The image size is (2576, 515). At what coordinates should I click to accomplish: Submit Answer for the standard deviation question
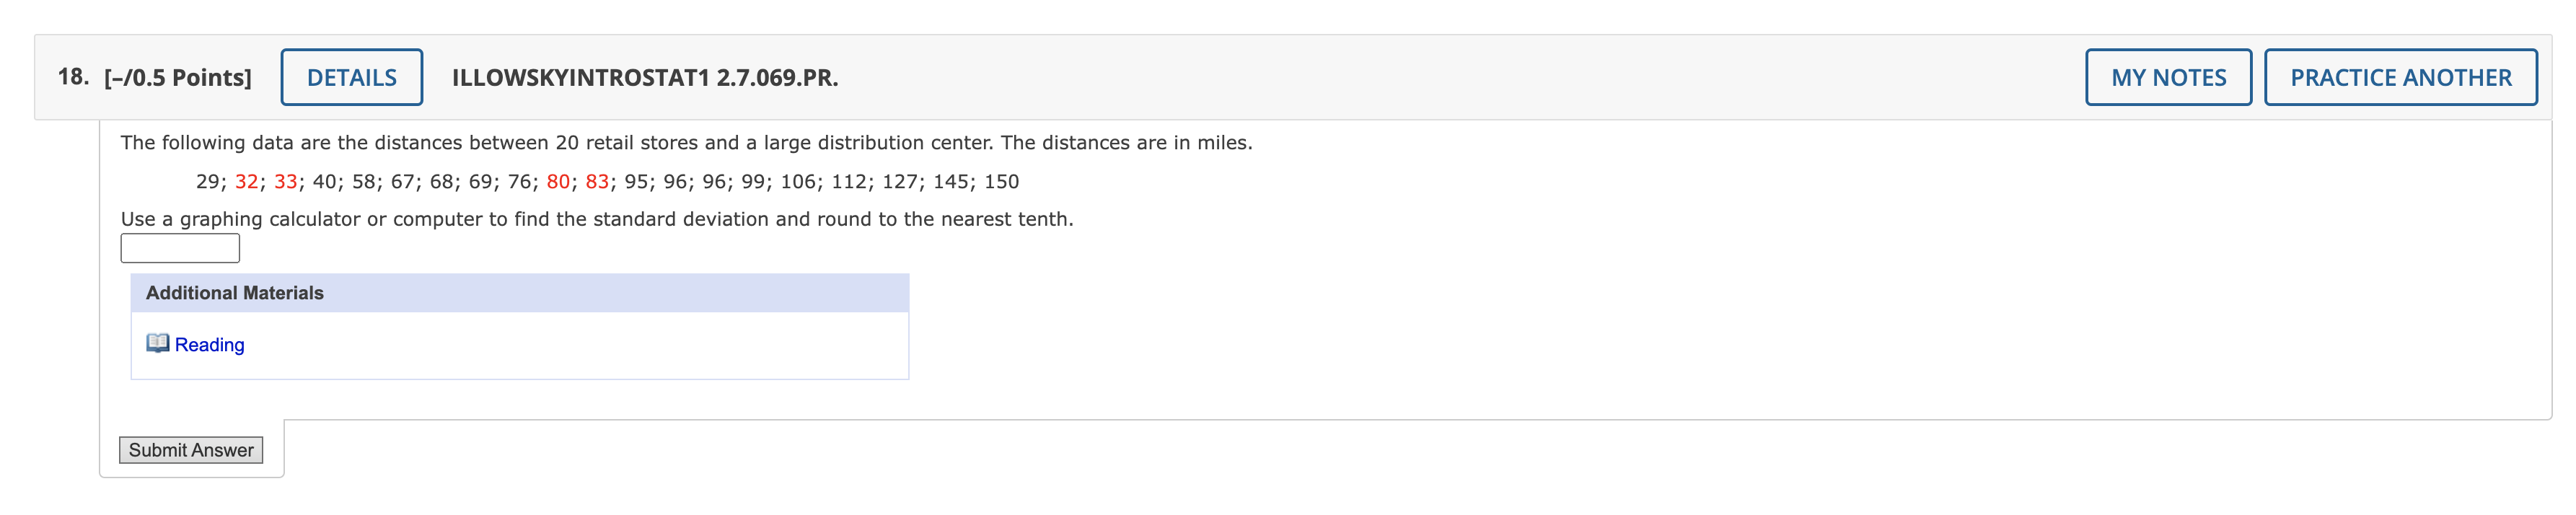pos(191,449)
